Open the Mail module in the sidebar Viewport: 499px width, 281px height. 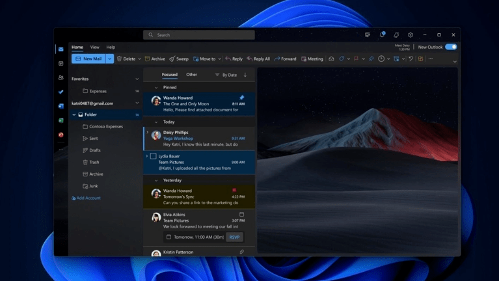61,49
